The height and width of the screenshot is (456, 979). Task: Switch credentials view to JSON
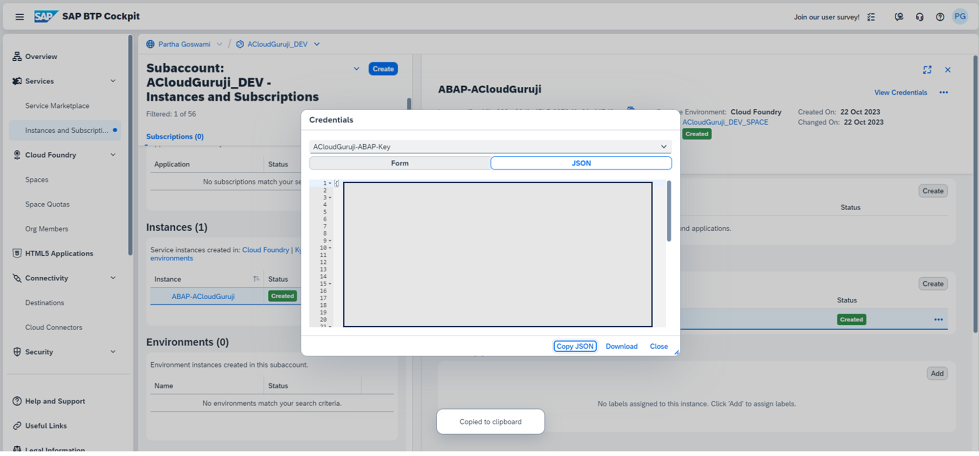pos(581,163)
